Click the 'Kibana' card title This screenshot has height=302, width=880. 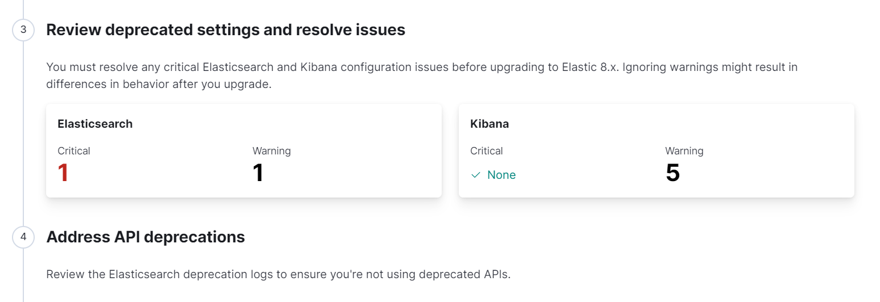tap(490, 124)
